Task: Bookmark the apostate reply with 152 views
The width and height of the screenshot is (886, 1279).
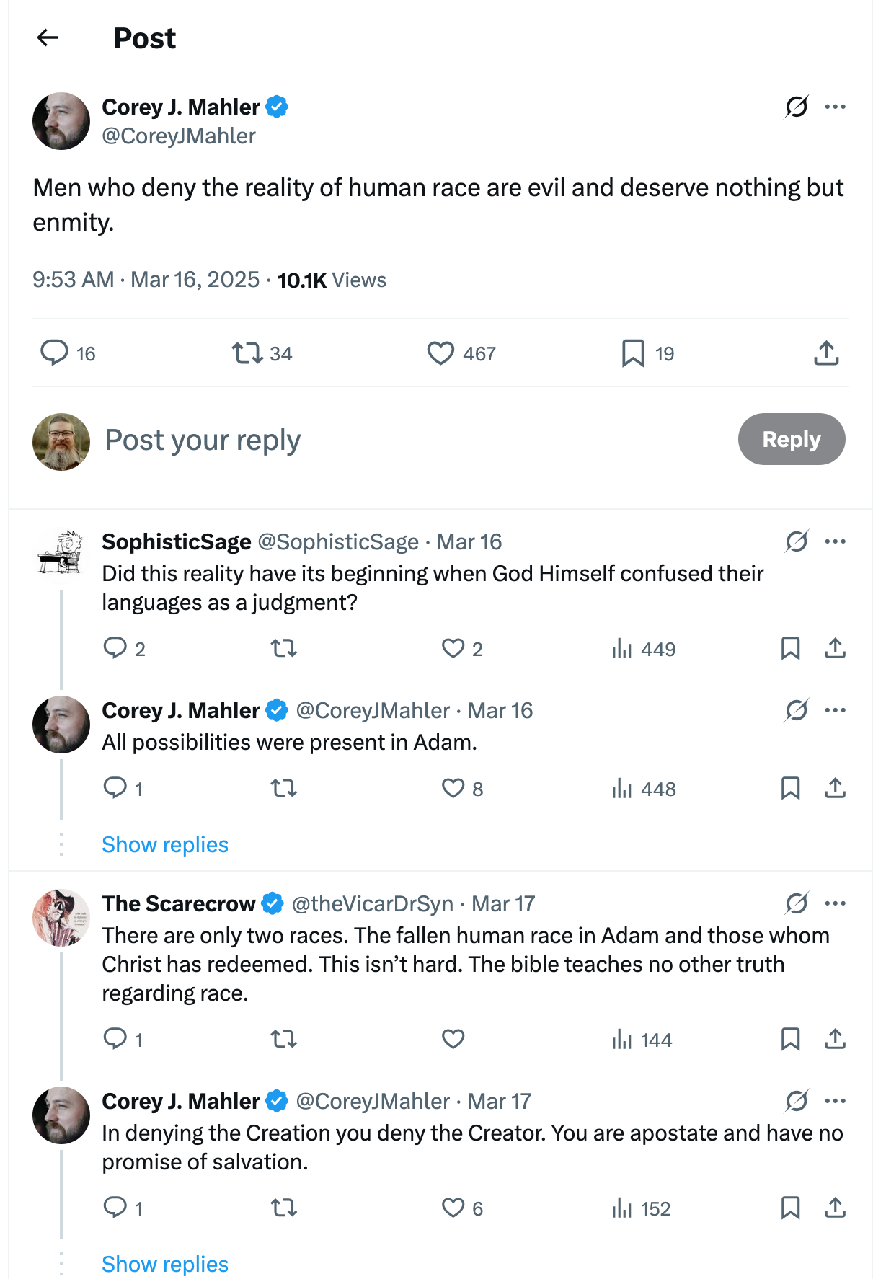Action: click(x=790, y=1208)
